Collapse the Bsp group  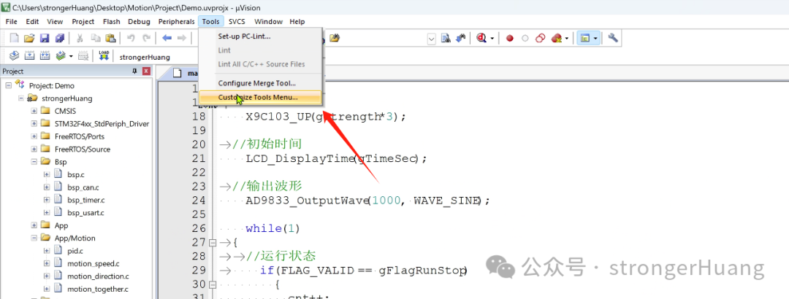pos(34,162)
